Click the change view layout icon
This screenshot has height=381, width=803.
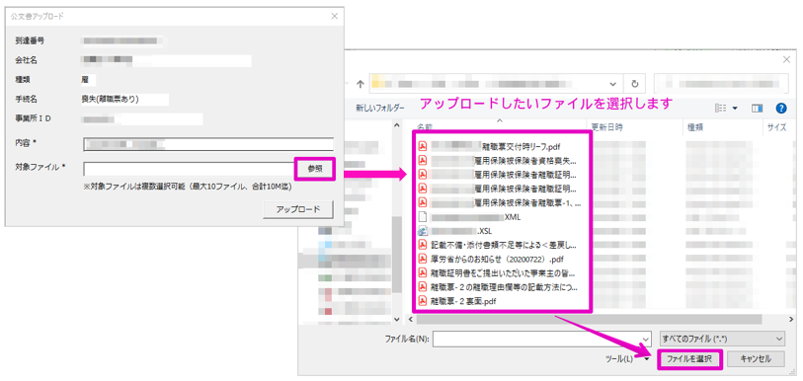tap(721, 108)
